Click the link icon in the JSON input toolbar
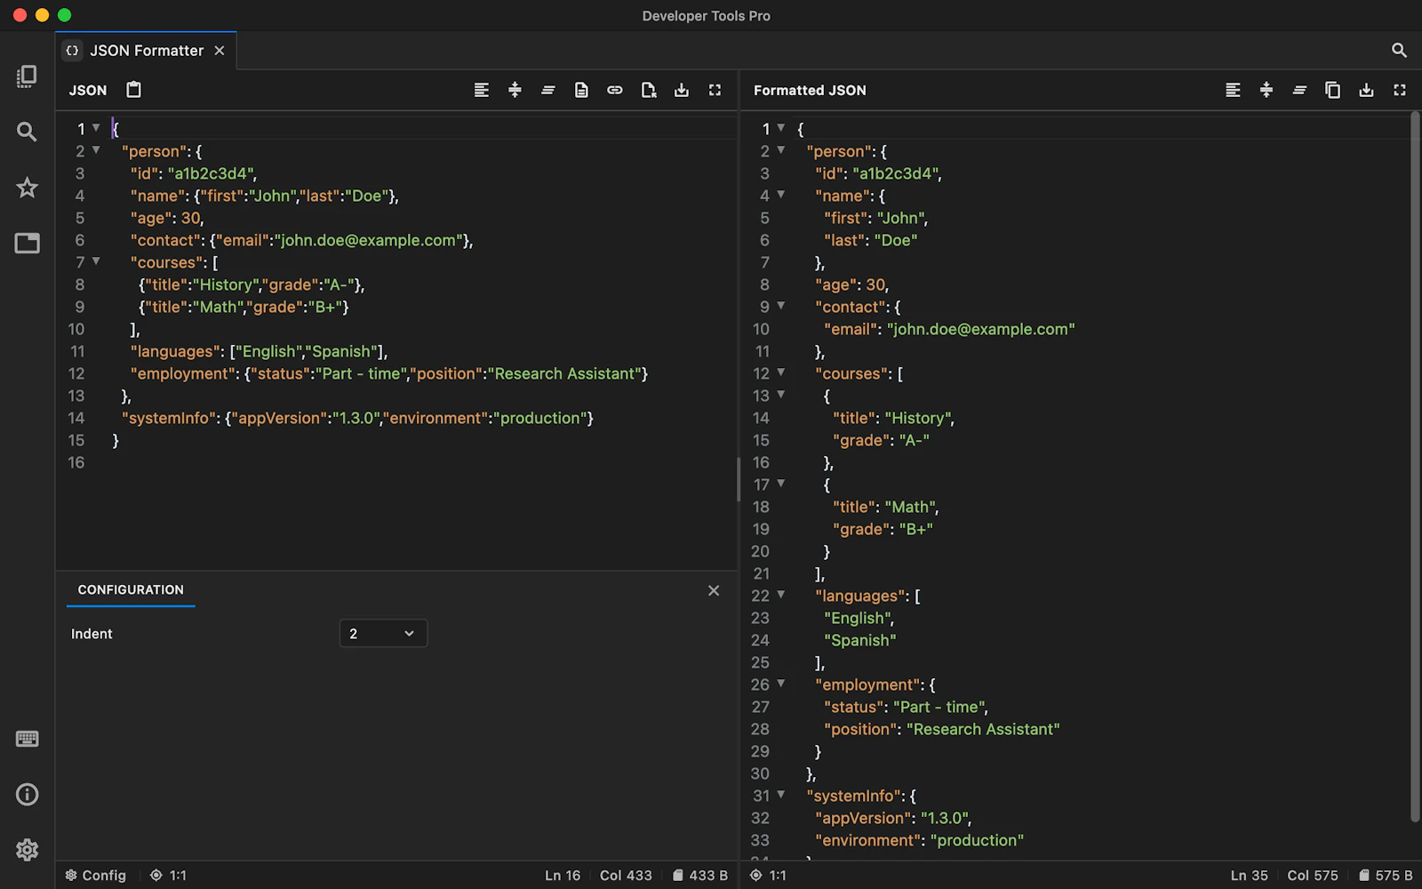1422x889 pixels. click(x=615, y=90)
